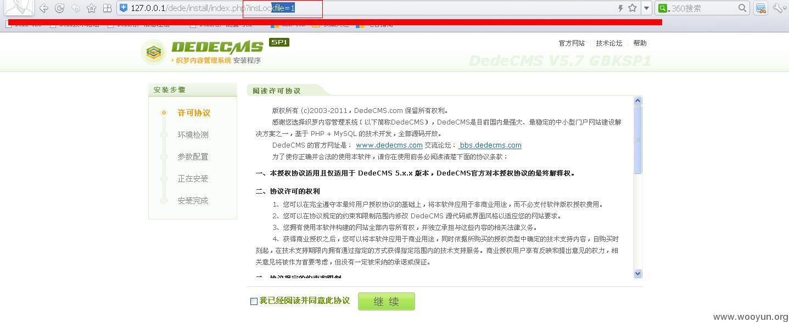
Task: Click the SP1 badge beside the logo
Action: [279, 42]
